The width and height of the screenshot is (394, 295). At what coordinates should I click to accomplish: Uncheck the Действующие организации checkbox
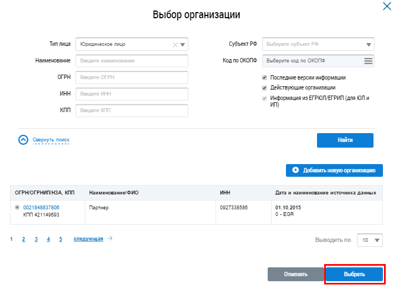[265, 88]
